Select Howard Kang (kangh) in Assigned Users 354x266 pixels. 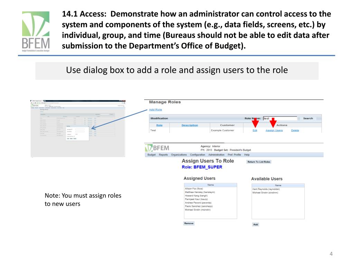coord(196,196)
